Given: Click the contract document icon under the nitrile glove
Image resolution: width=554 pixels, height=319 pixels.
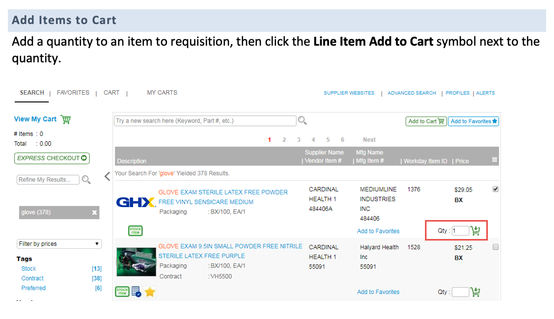Looking at the screenshot, I should [x=137, y=292].
